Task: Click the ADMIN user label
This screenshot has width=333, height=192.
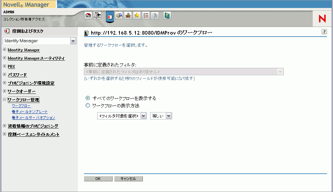Action: click(x=9, y=12)
